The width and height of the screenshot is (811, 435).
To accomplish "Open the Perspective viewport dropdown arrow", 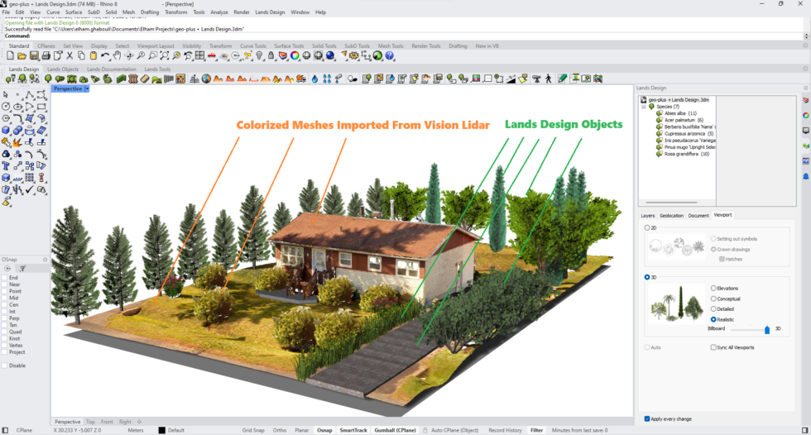I will tap(87, 88).
